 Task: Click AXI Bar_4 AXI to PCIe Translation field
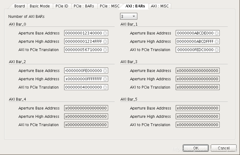coord(86,125)
